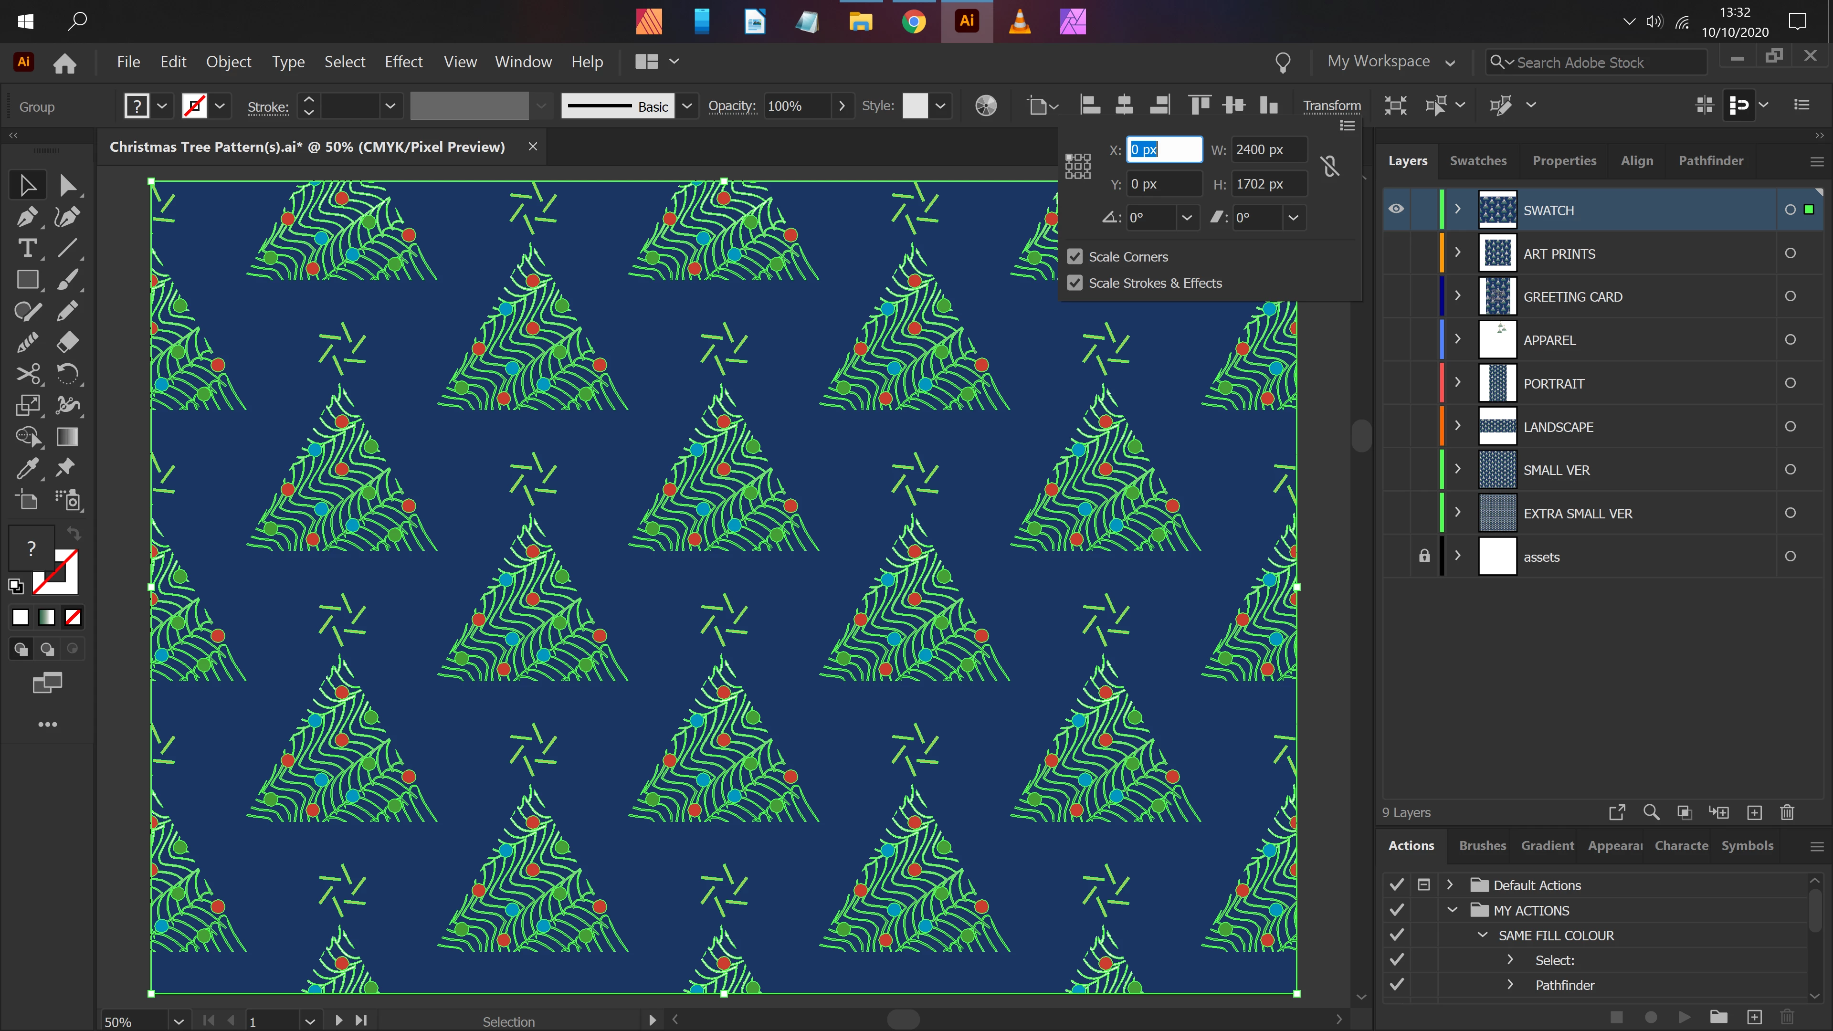
Task: Open VLC from the taskbar
Action: (1020, 21)
